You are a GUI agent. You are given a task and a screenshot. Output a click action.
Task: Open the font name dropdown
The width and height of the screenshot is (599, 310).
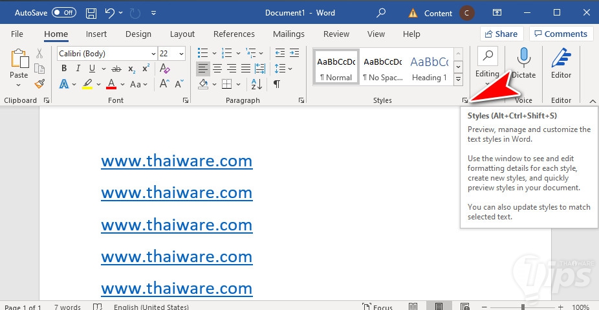click(x=153, y=54)
